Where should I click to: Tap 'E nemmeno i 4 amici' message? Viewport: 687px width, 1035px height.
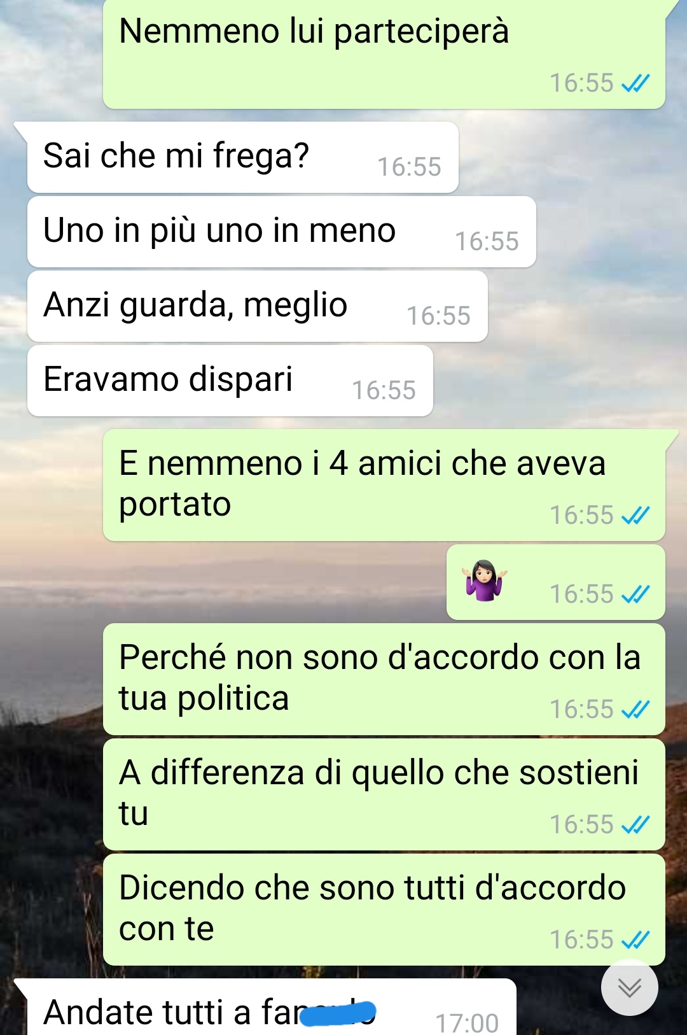[x=384, y=485]
